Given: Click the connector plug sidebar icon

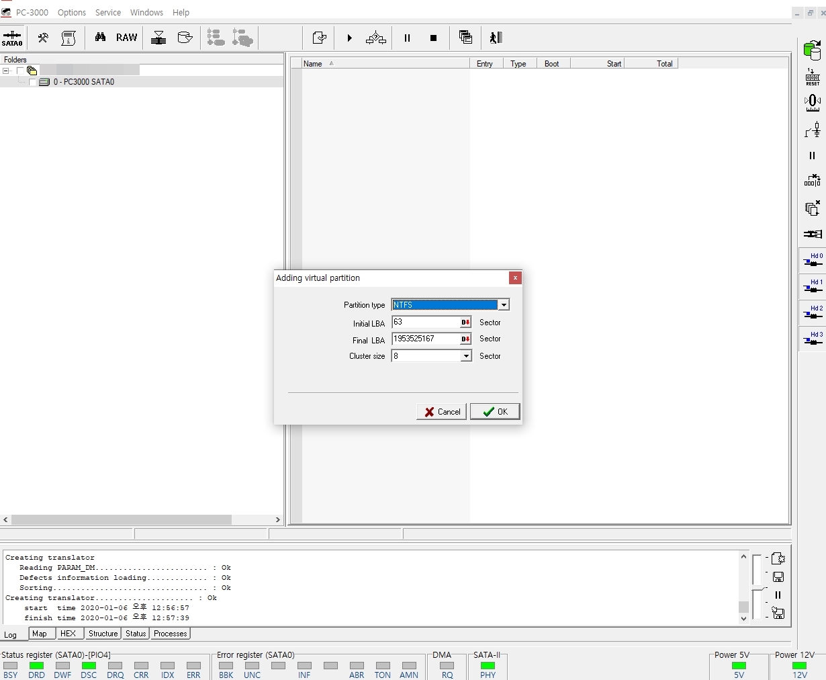Looking at the screenshot, I should pos(813,234).
